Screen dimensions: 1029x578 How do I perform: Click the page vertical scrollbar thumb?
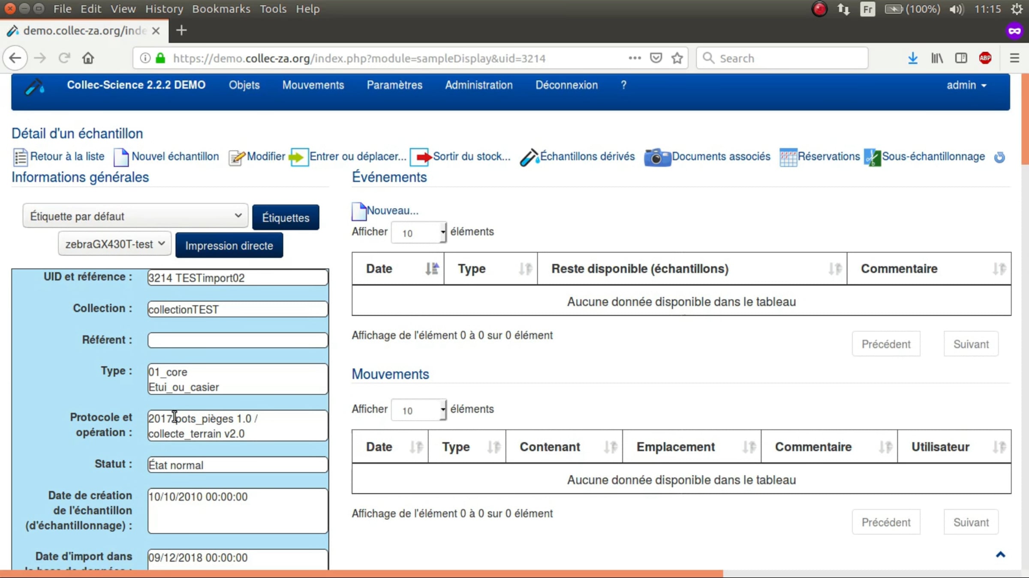coord(1025,119)
